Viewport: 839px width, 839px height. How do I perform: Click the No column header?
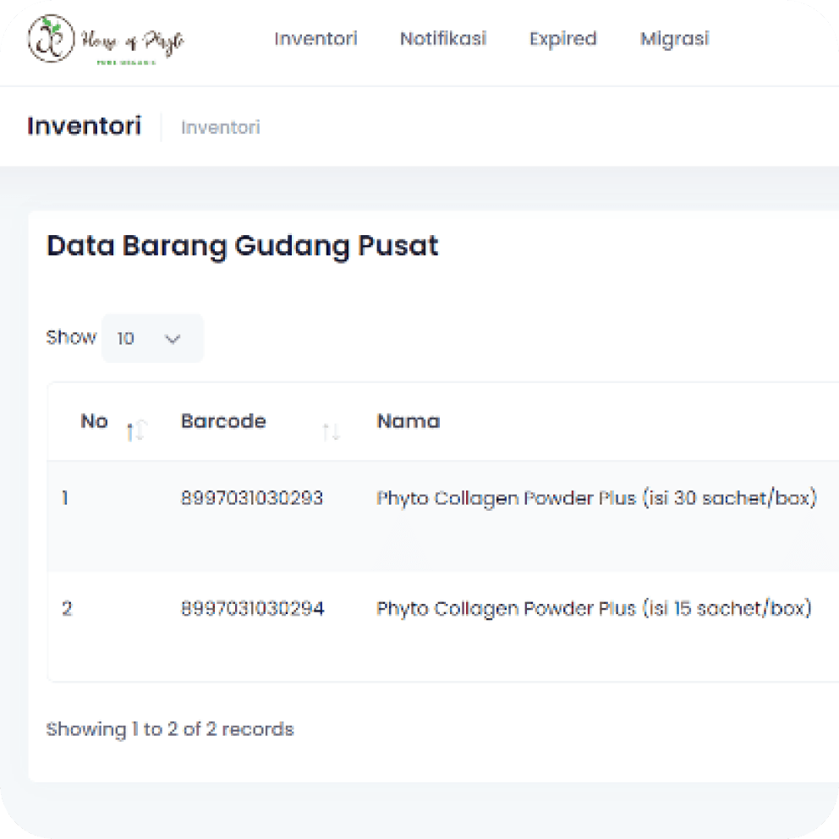coord(94,421)
